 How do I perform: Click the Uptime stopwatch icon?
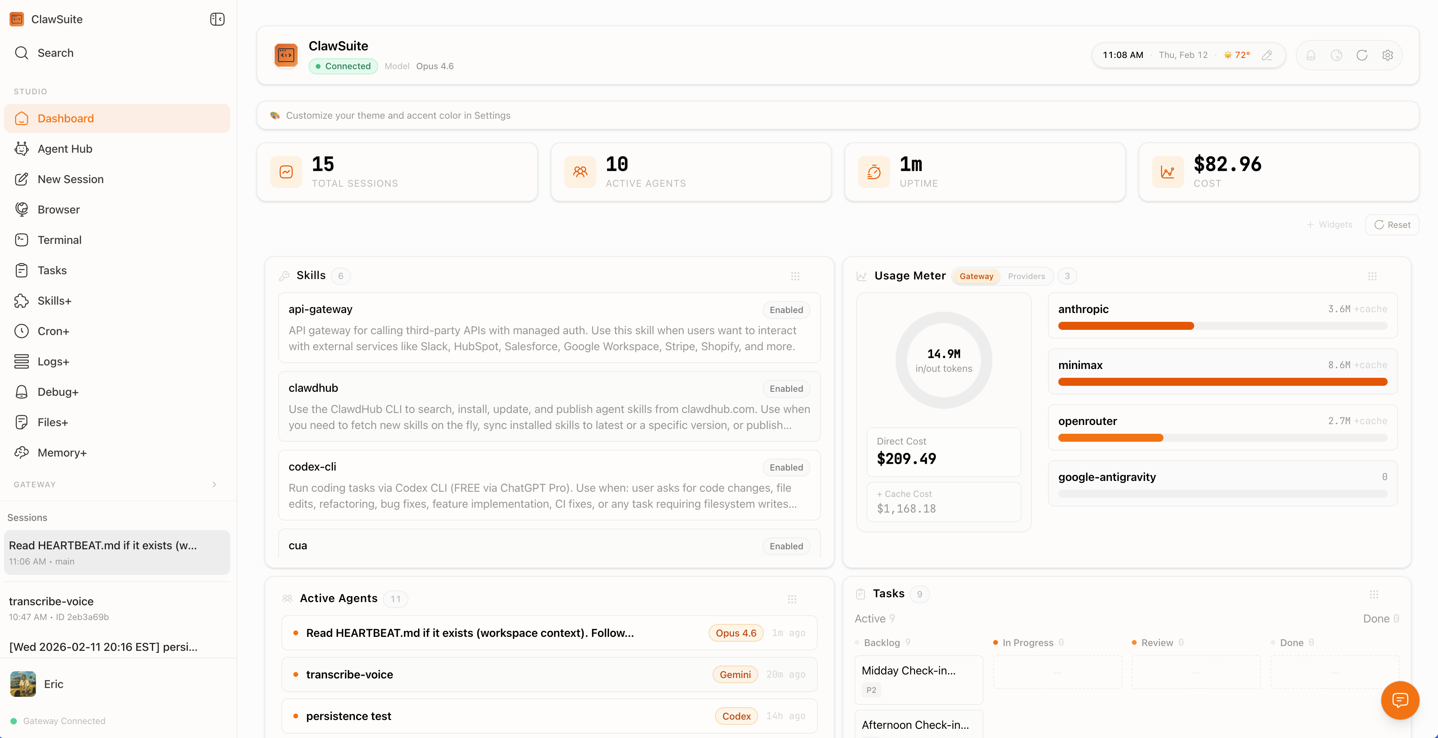click(x=874, y=172)
